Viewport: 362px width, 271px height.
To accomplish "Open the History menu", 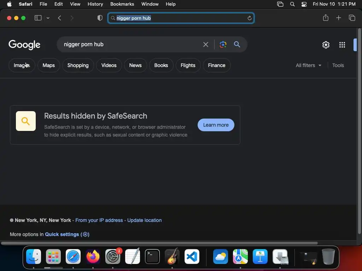I will [95, 4].
